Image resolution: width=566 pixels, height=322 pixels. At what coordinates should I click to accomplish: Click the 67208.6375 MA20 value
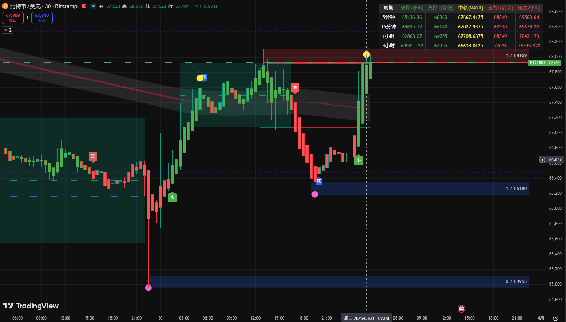click(x=471, y=36)
